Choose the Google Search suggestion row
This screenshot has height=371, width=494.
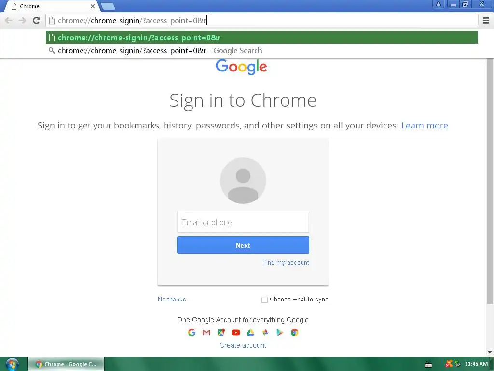[x=262, y=51]
